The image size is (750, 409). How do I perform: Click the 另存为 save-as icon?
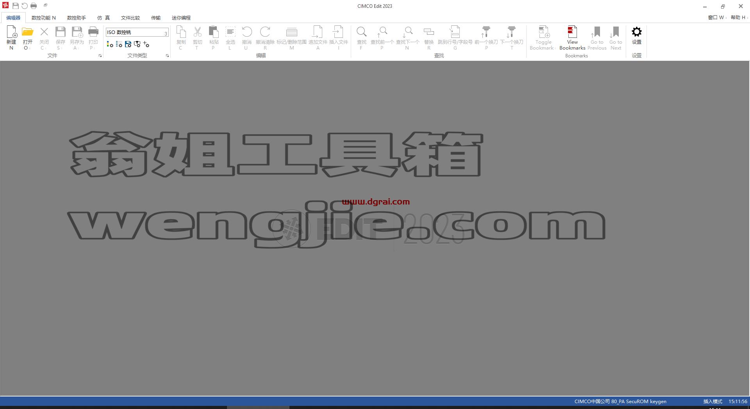coord(77,32)
